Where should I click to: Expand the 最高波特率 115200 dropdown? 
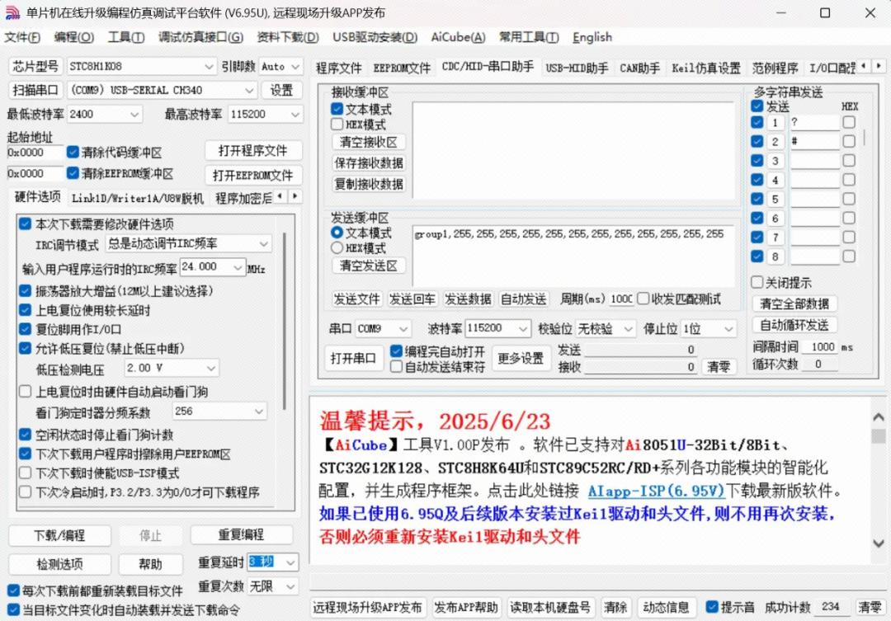click(x=295, y=114)
